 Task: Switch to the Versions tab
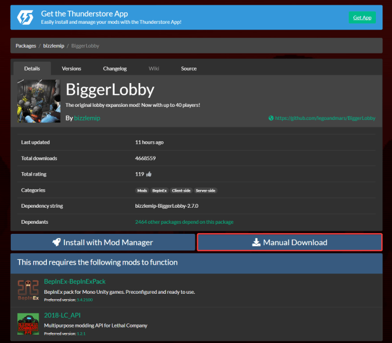click(x=71, y=68)
